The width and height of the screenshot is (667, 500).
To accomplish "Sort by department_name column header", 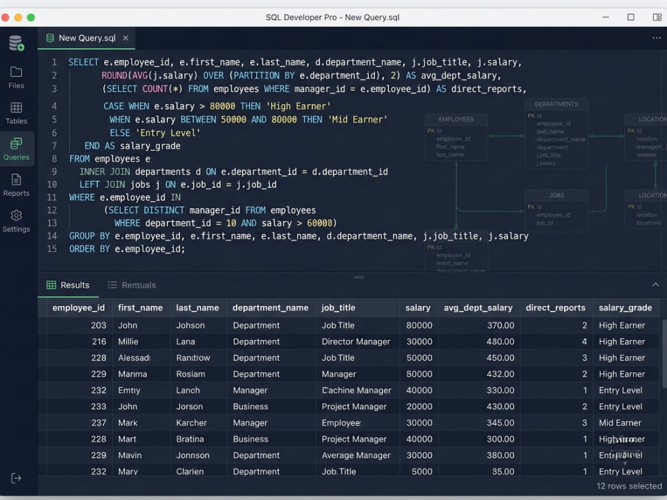I will pyautogui.click(x=271, y=307).
